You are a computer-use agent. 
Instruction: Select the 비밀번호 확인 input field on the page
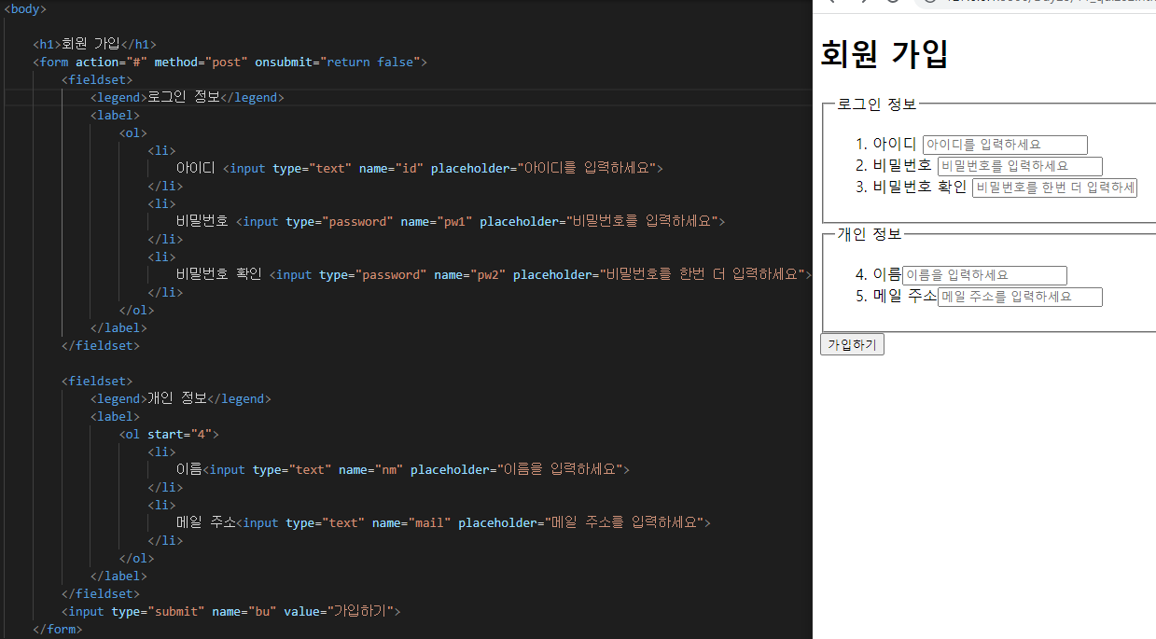coord(1054,188)
